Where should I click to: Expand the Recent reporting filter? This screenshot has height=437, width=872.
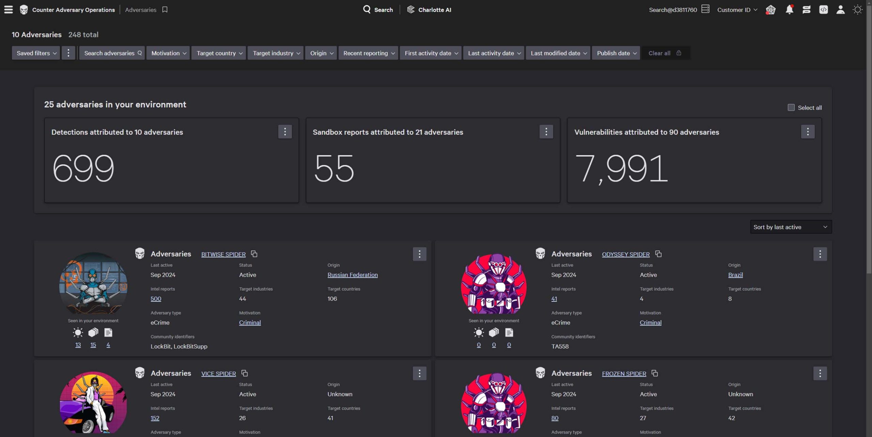click(x=368, y=53)
